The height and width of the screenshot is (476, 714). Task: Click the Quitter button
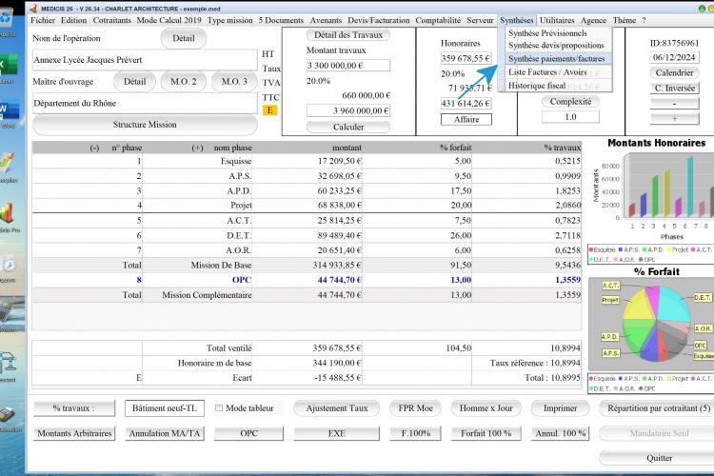[x=659, y=458]
